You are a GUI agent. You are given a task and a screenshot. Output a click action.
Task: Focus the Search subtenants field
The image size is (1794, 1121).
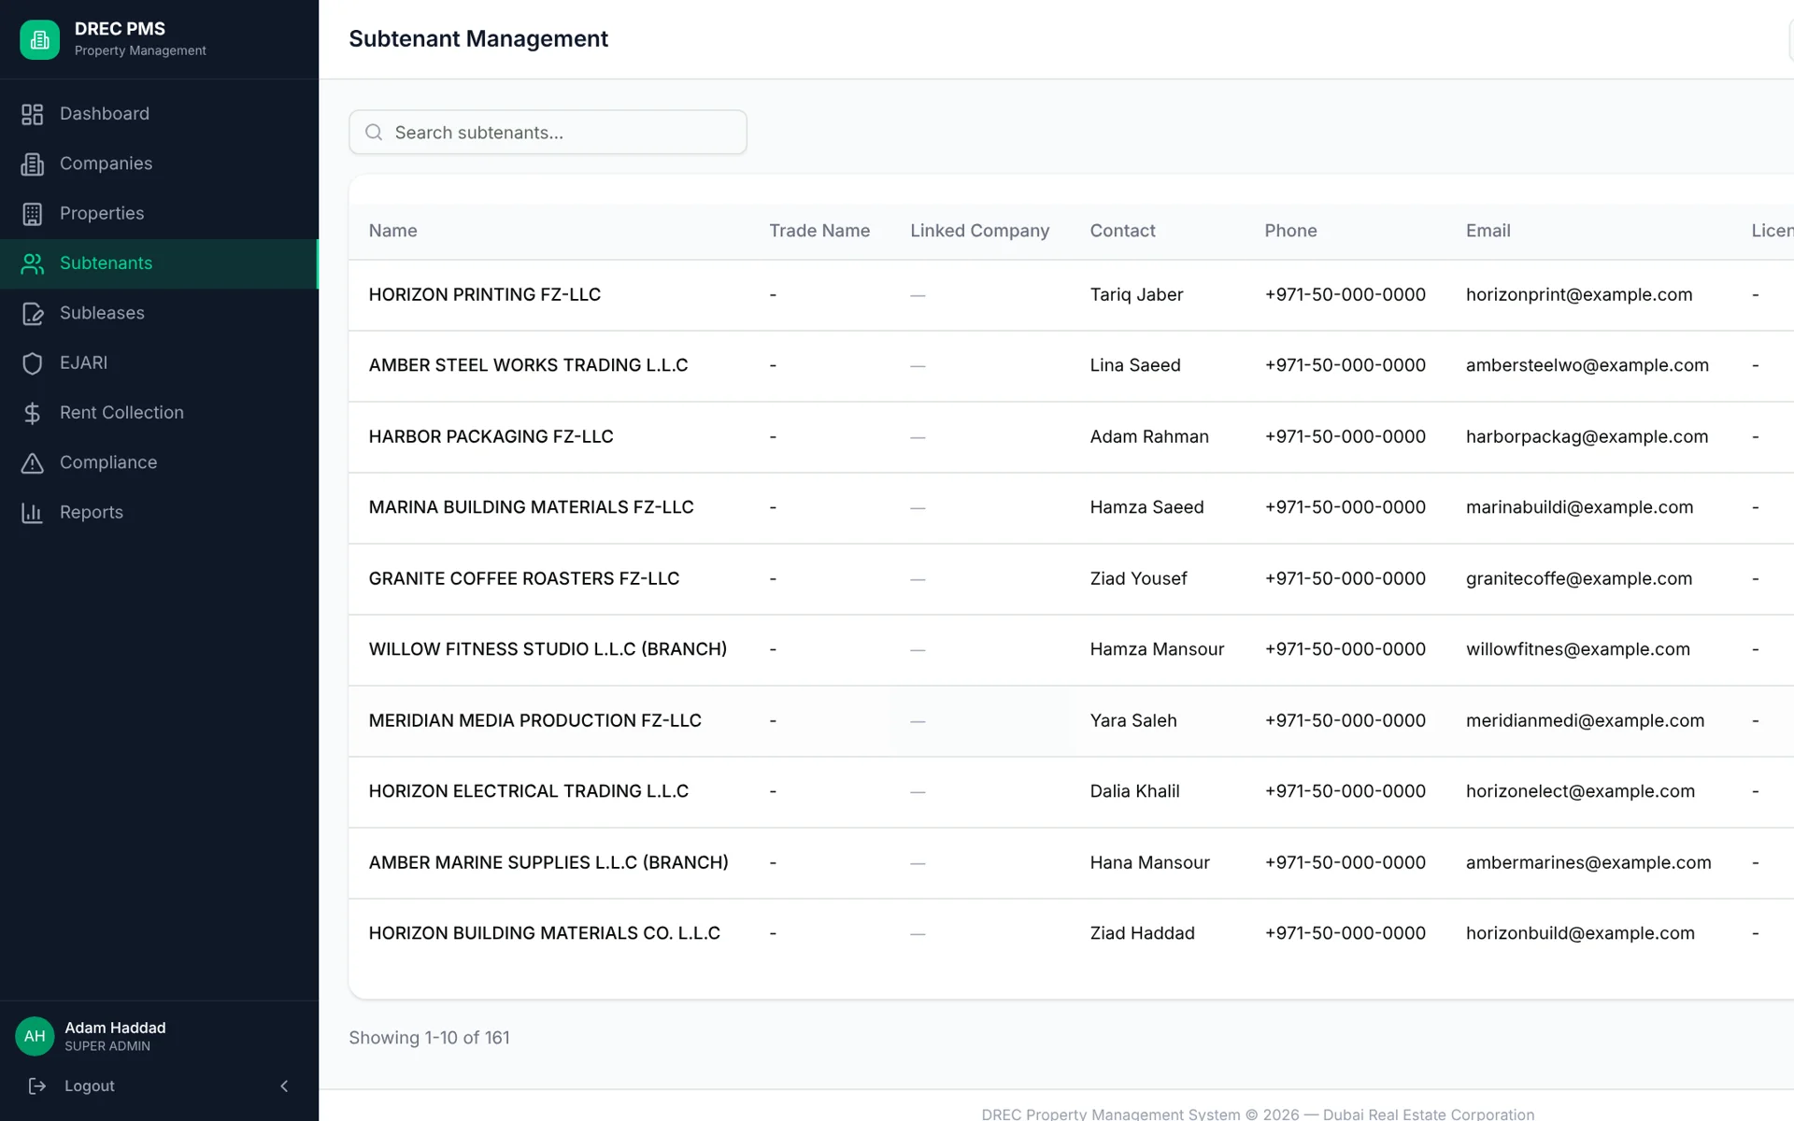[x=548, y=133]
